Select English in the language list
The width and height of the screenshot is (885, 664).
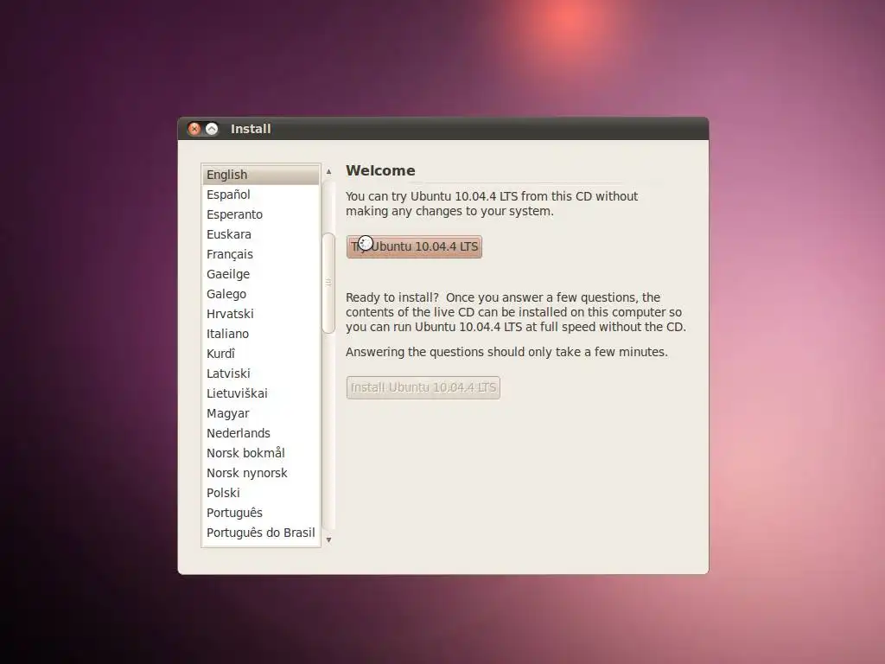pos(261,175)
